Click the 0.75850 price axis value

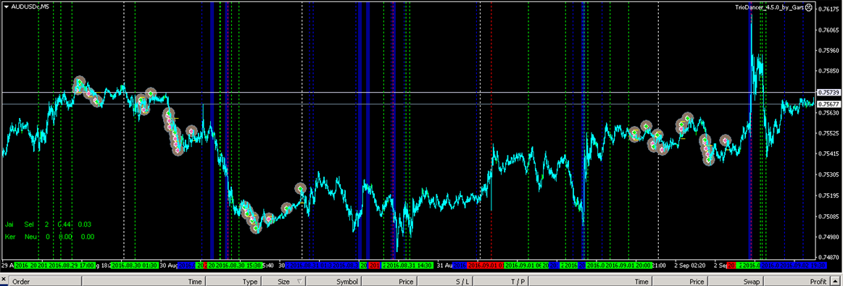pyautogui.click(x=828, y=72)
